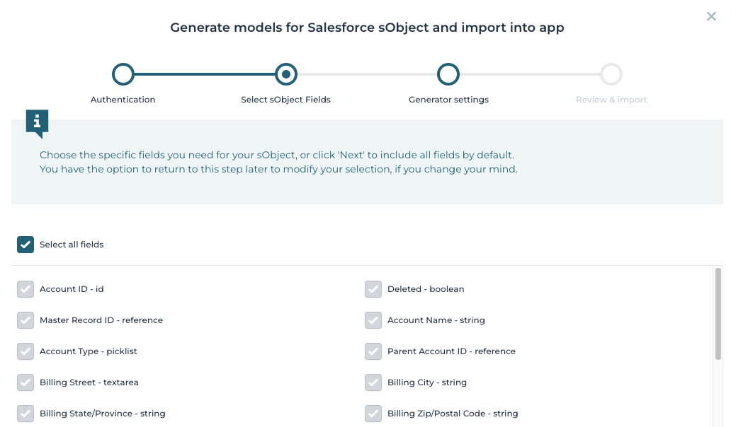
Task: Toggle the Deleted boolean field checkbox
Action: pyautogui.click(x=373, y=289)
